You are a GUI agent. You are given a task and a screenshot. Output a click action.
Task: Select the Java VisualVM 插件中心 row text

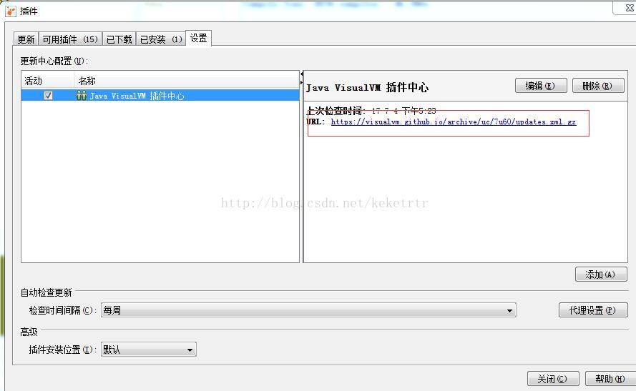[x=137, y=96]
